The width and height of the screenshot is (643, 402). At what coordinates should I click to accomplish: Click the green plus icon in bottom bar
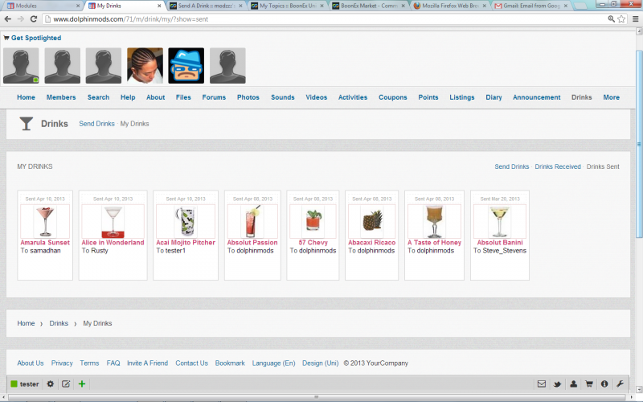[x=82, y=384]
